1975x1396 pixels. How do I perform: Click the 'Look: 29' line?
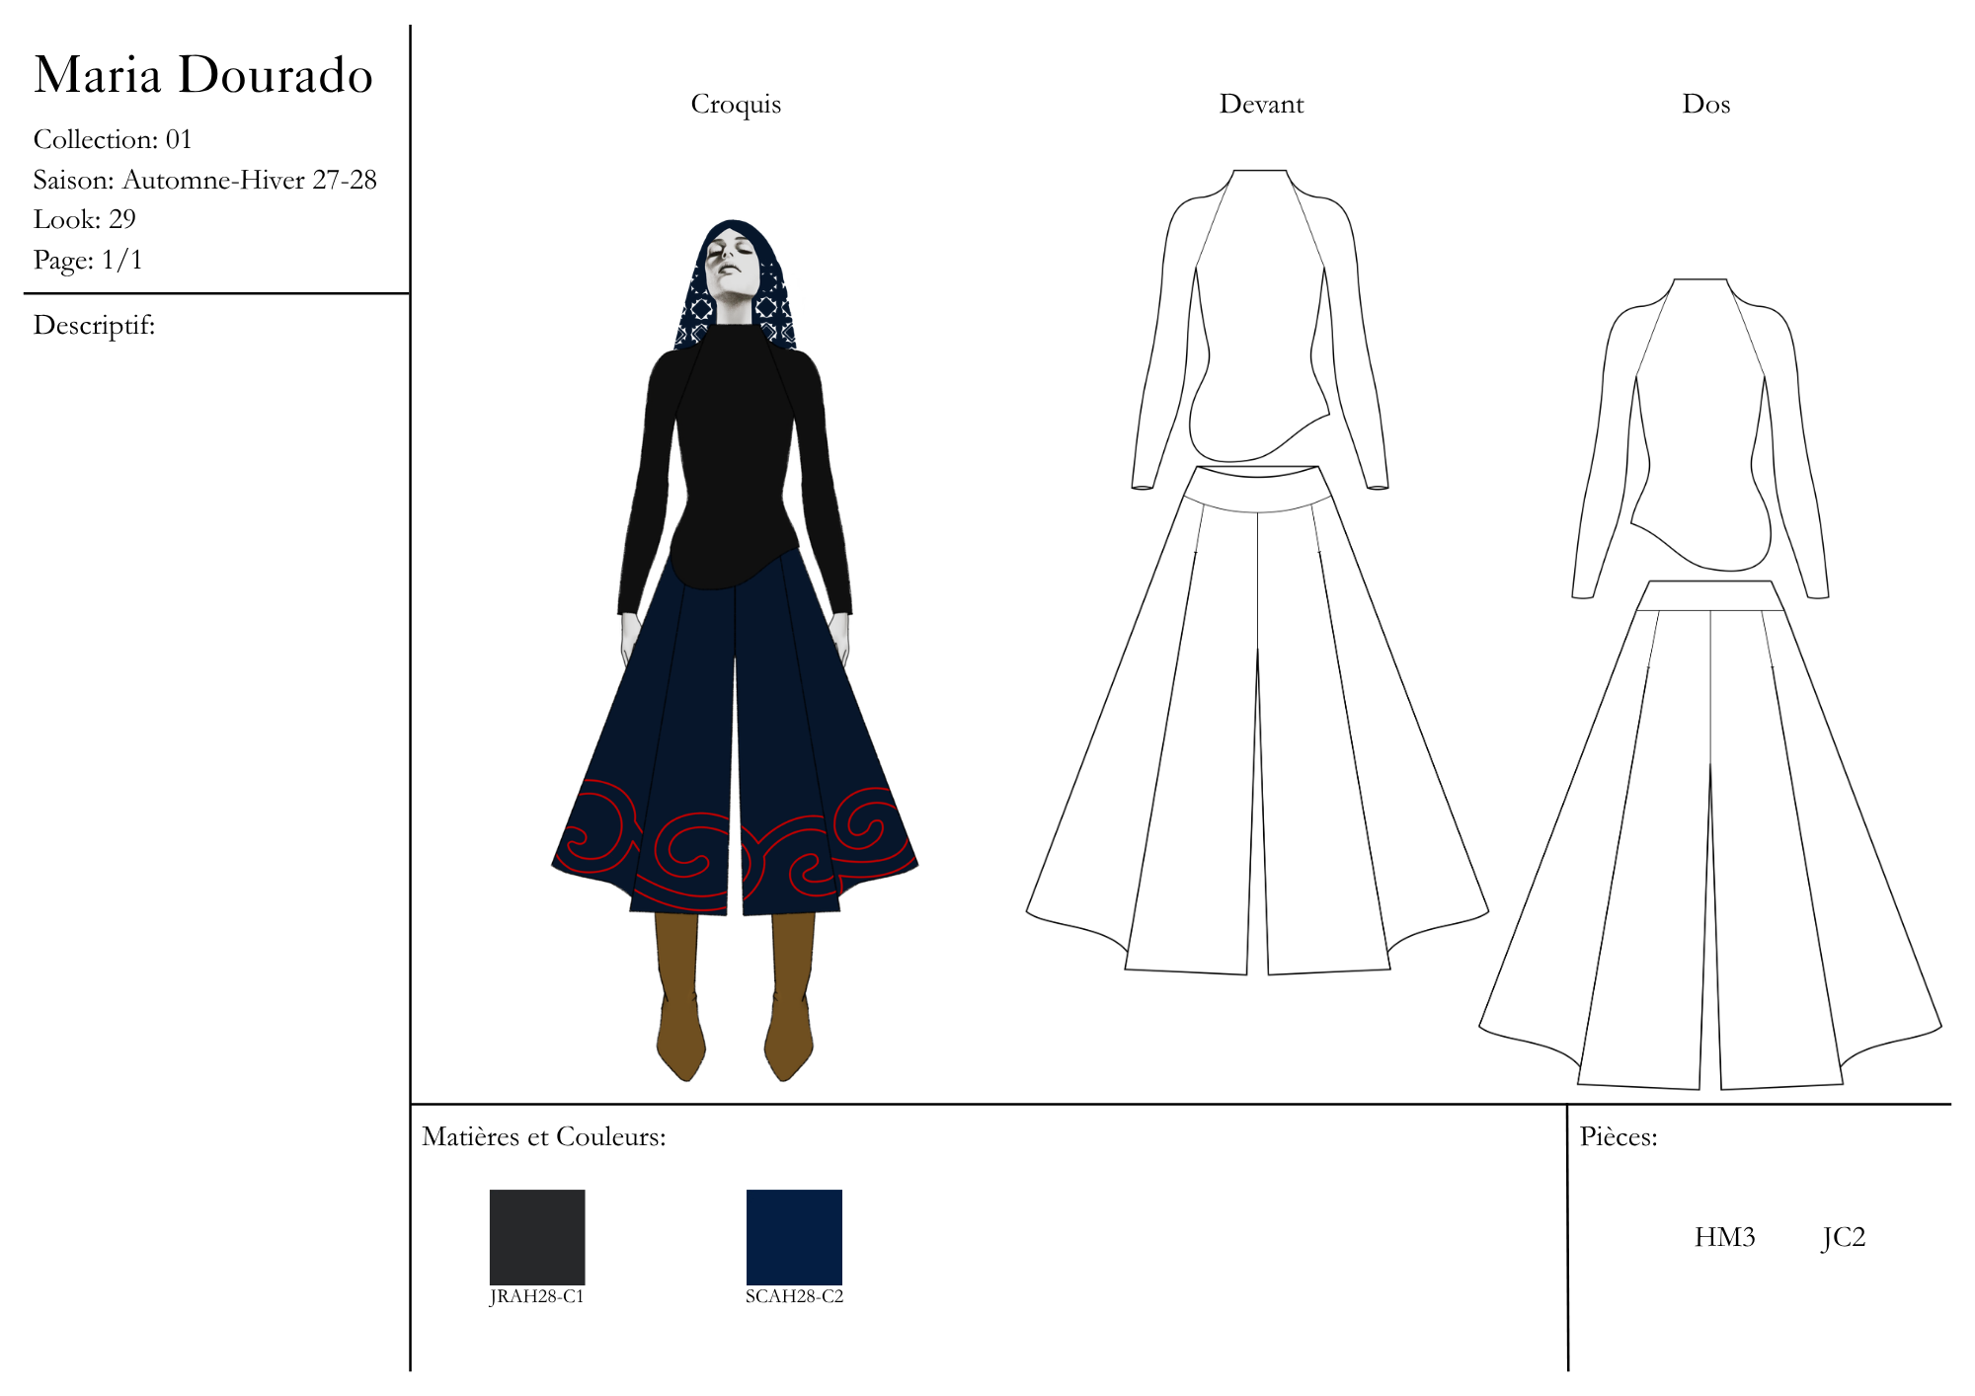tap(85, 219)
